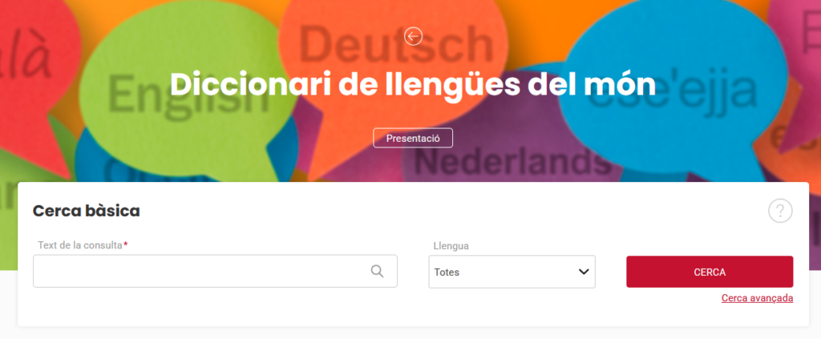
Task: Expand the Totes language dropdown
Action: [x=512, y=272]
